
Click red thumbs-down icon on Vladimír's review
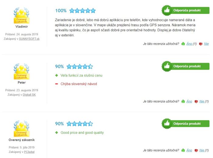[201, 44]
